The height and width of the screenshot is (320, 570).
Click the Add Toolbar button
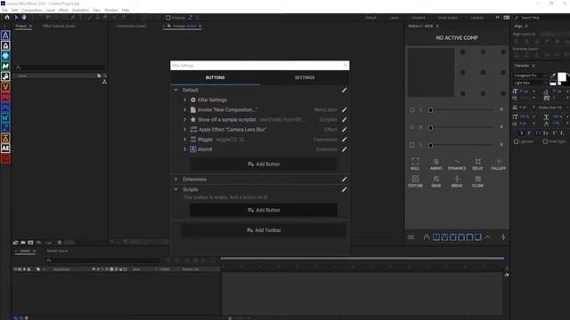click(264, 230)
